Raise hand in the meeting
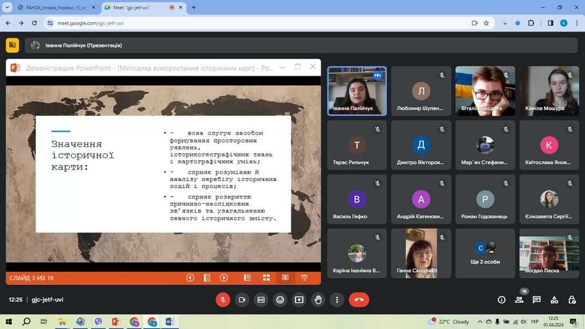 click(318, 299)
